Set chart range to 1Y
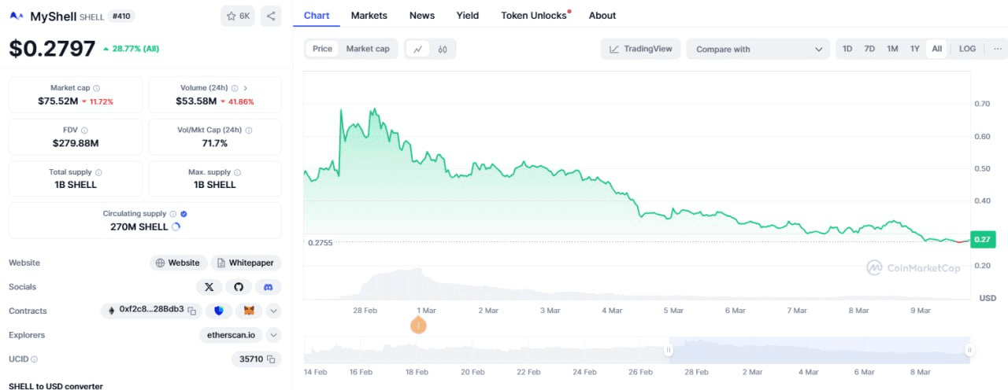This screenshot has width=1008, height=390. click(915, 49)
